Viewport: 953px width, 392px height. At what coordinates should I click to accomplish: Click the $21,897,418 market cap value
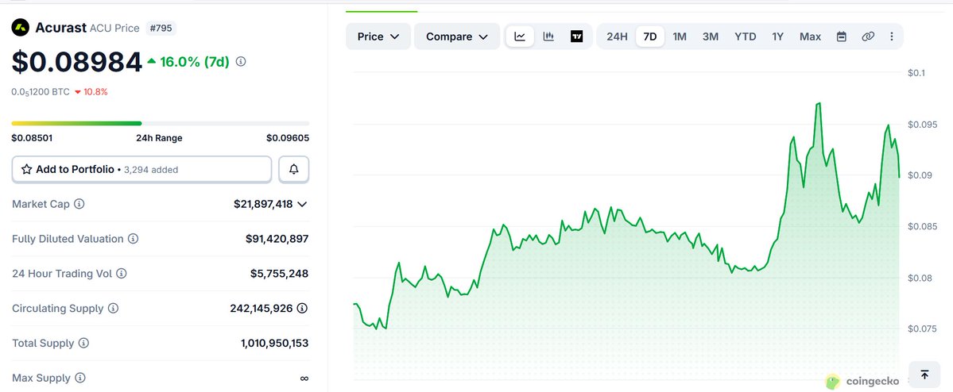tap(263, 204)
